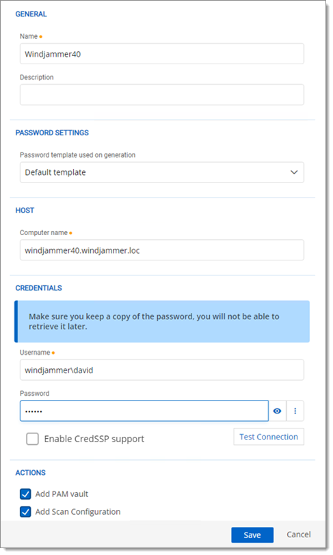Reveal password with the eye icon
Viewport: 333px width, 555px height.
277,411
